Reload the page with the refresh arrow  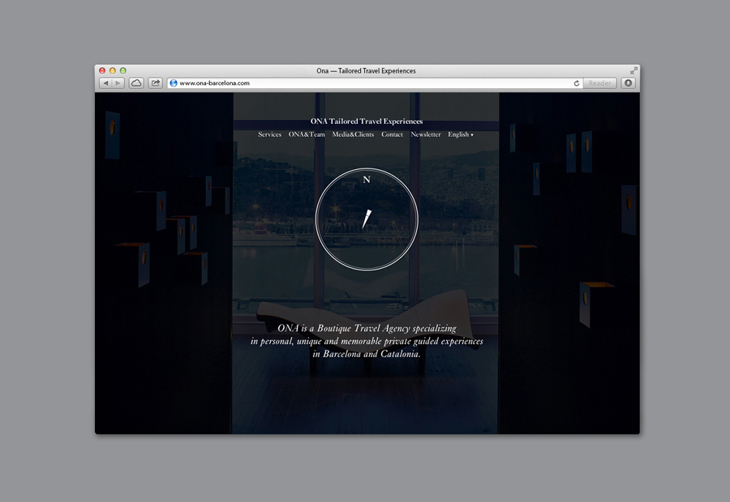577,83
